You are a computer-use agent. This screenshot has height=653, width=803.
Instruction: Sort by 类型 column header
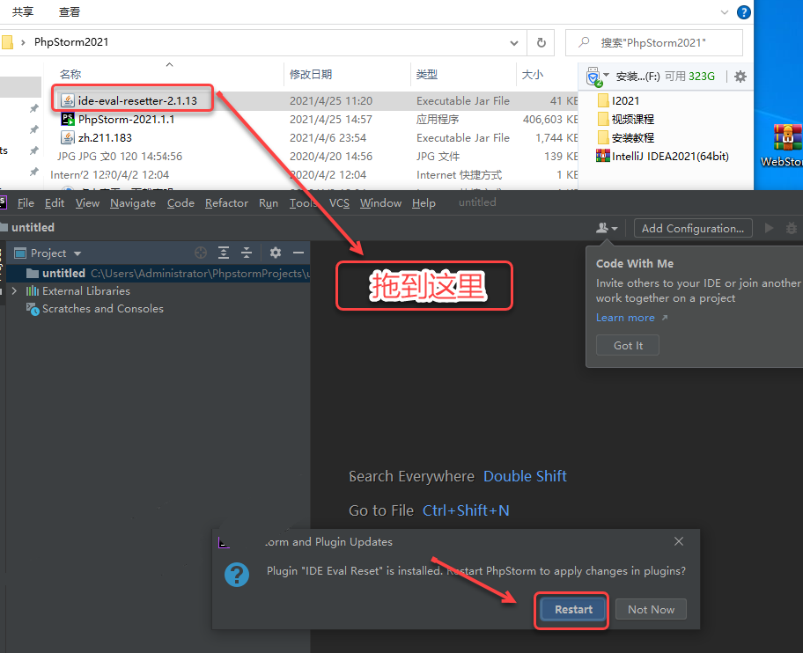pyautogui.click(x=426, y=75)
